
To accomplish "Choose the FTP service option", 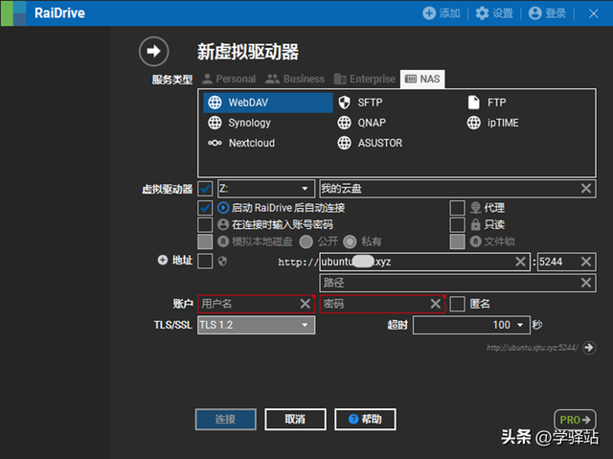I will 488,103.
